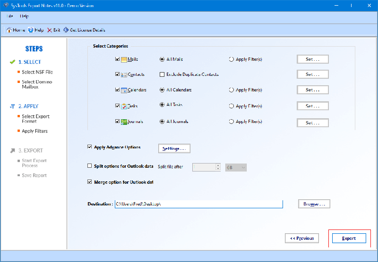This screenshot has height=262, width=378.
Task: Click the Mails envelope icon
Action: click(x=124, y=59)
